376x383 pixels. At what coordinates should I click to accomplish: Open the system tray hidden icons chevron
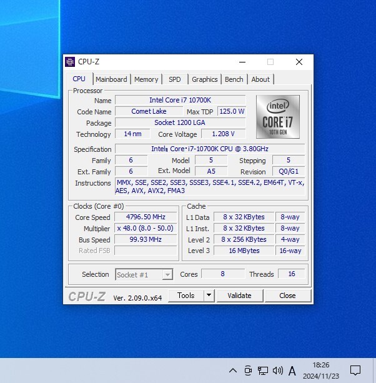233,371
